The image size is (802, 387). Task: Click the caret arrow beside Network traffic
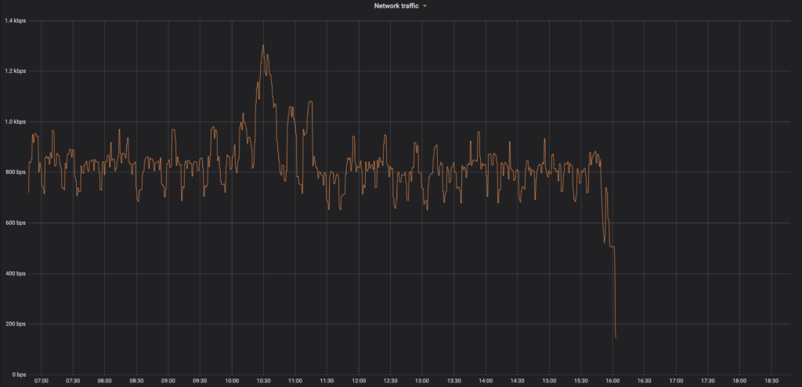click(x=424, y=6)
